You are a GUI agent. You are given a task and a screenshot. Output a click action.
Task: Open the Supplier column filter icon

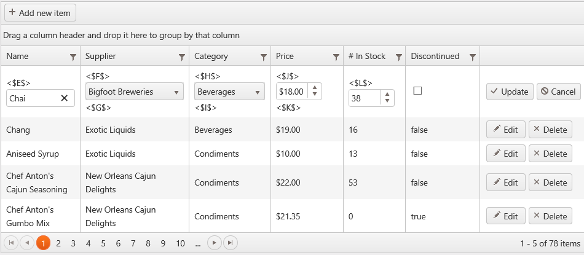pos(182,57)
